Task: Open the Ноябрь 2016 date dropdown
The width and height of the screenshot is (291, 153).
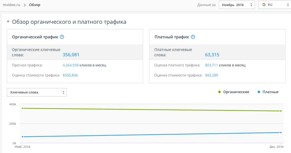Action: 237,5
